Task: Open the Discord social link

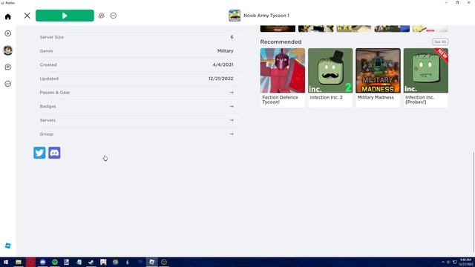Action: (54, 153)
